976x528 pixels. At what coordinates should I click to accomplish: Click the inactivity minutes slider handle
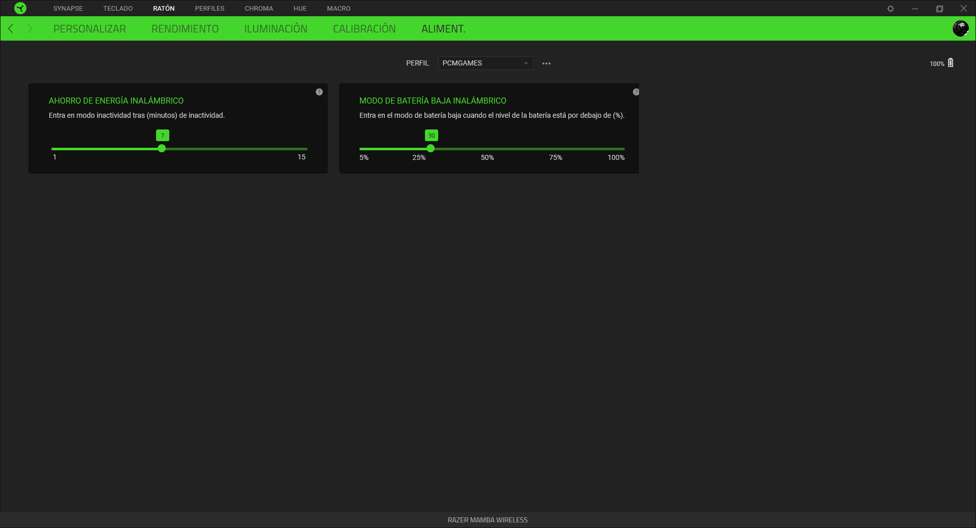pos(162,149)
